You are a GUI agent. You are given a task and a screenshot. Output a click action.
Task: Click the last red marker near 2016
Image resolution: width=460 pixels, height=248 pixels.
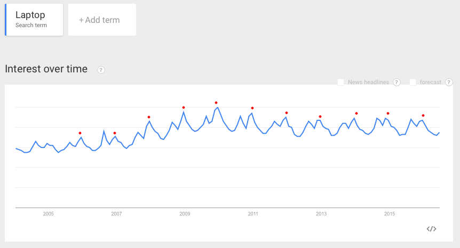tap(423, 115)
